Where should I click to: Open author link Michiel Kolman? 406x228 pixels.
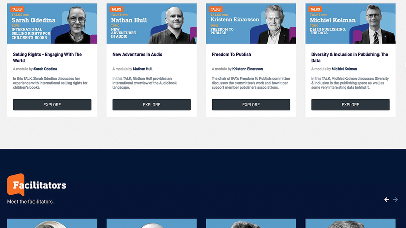(345, 69)
